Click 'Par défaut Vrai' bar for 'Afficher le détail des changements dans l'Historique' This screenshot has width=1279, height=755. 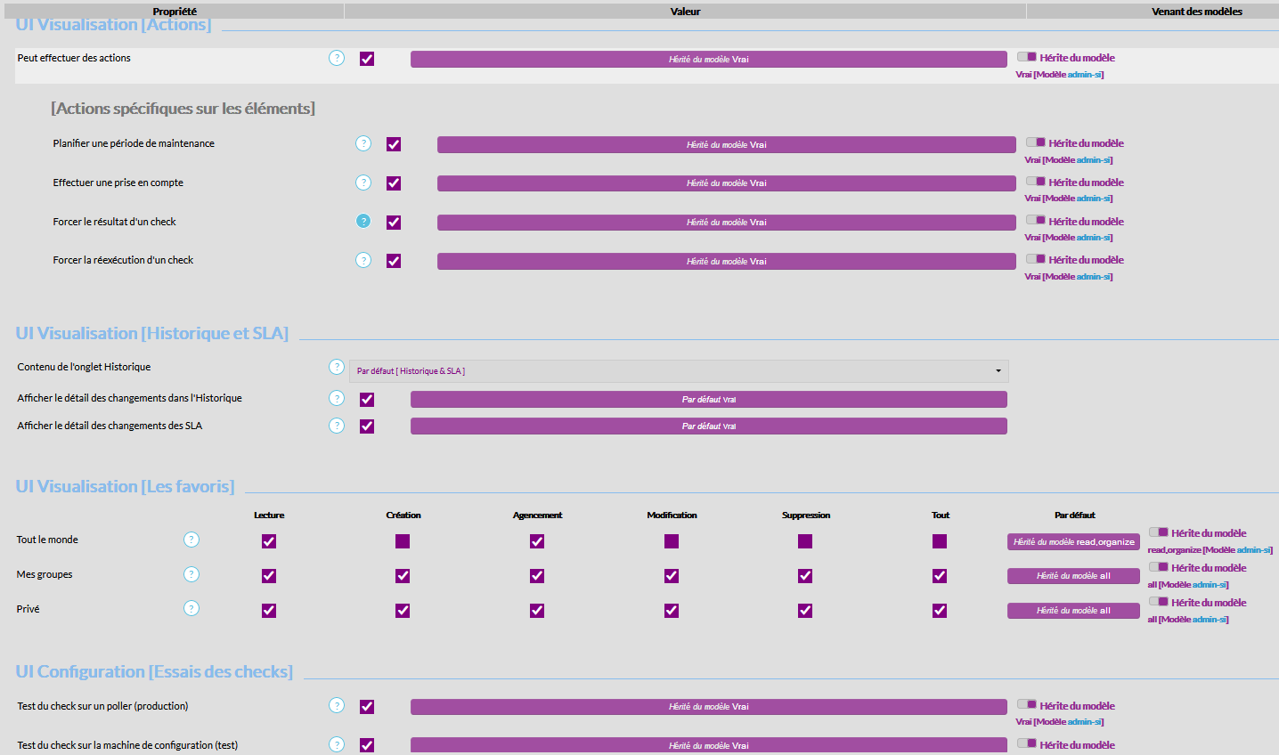[x=708, y=400]
